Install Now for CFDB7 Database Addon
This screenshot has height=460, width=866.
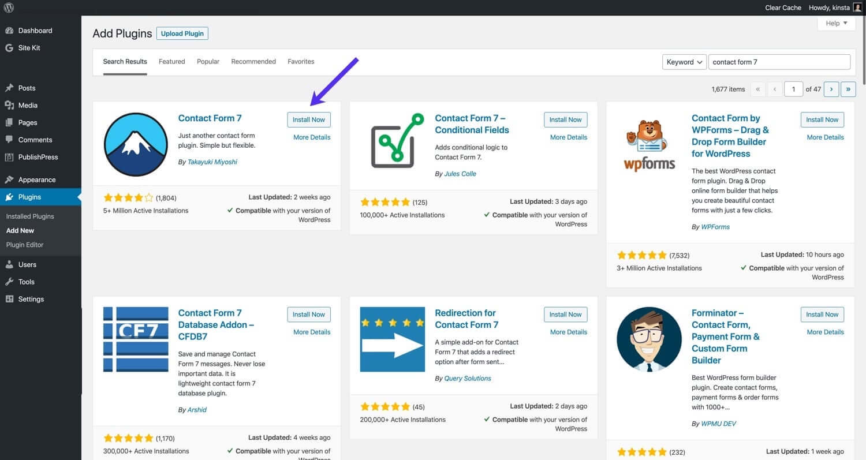pos(309,315)
